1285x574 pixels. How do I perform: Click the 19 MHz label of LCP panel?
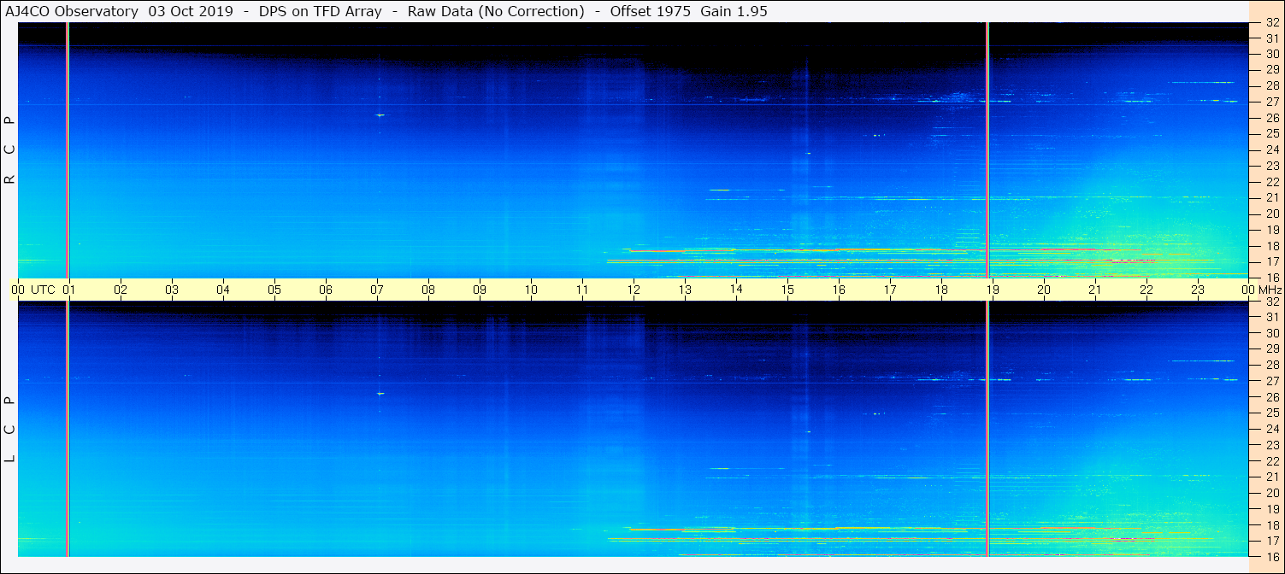point(1272,509)
